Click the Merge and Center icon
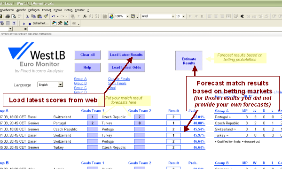Screen dimensions: 282x169 pyautogui.click(x=228, y=16)
